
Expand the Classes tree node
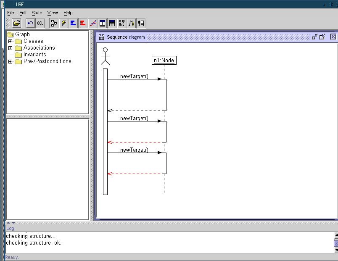tap(10, 41)
